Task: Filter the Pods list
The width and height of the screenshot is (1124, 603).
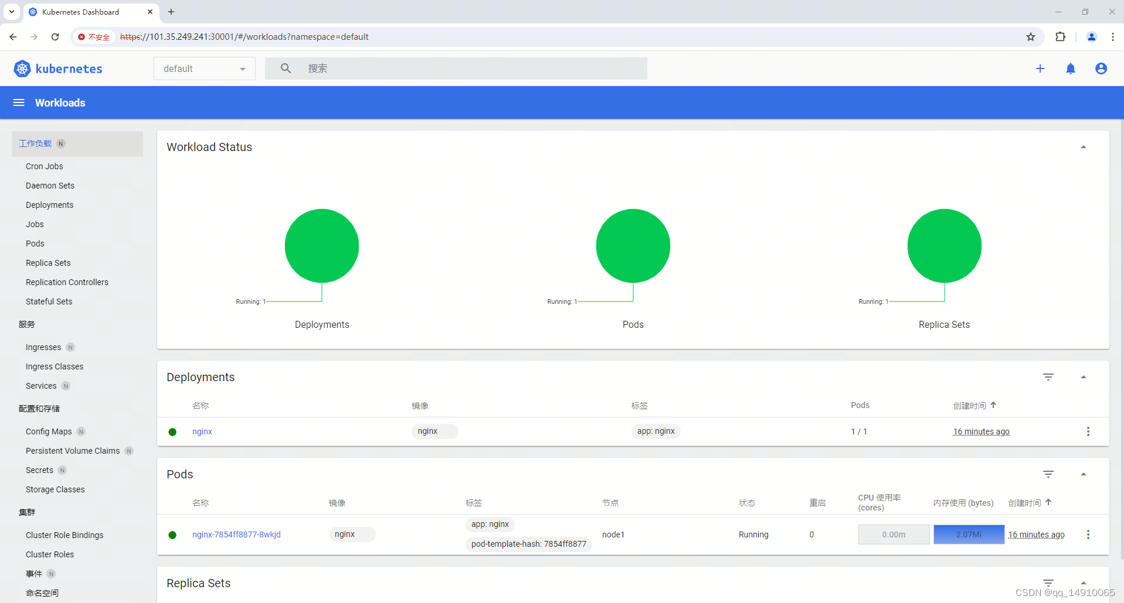Action: tap(1048, 474)
